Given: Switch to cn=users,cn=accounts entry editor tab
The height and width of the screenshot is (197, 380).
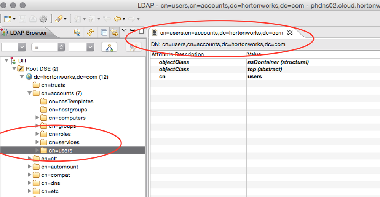Looking at the screenshot, I should 222,33.
